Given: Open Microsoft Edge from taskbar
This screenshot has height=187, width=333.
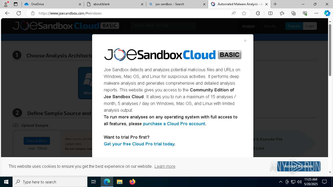Looking at the screenshot, I should tap(107, 182).
